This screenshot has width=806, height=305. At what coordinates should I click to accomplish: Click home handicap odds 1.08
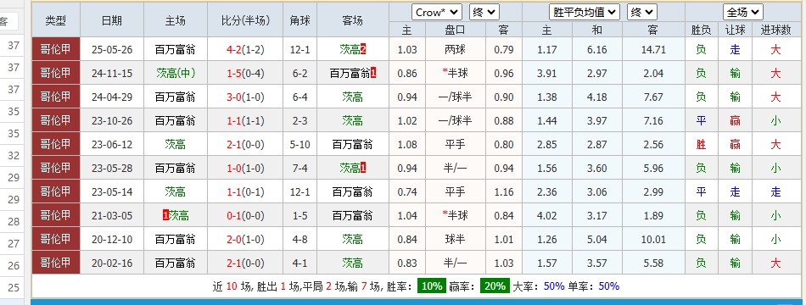pos(407,145)
